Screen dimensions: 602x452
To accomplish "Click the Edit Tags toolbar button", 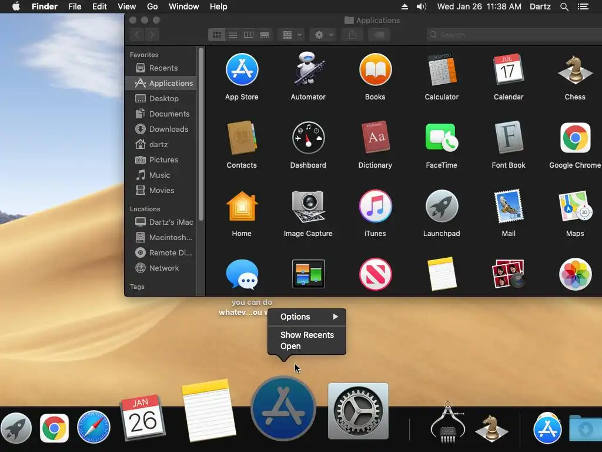I will (379, 35).
